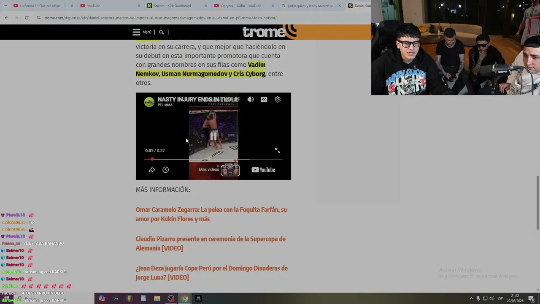Open the volume tray icon
This screenshot has height=304, width=540.
[492, 299]
